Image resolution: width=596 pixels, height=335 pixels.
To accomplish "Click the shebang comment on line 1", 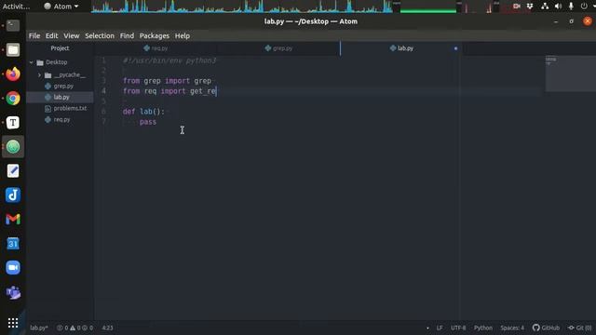I will [x=169, y=60].
